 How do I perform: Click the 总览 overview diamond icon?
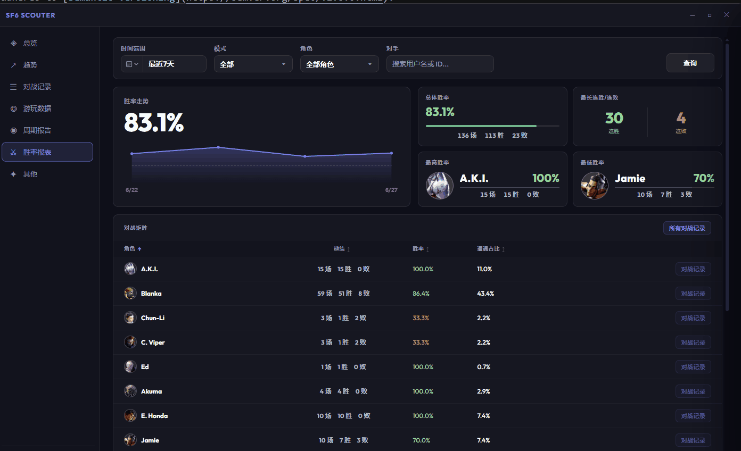[14, 43]
